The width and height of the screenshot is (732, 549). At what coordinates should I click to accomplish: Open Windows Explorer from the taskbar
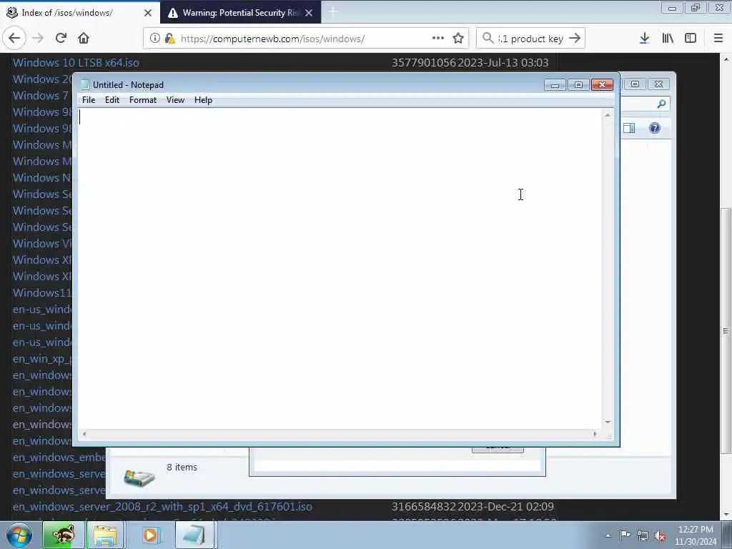click(x=105, y=535)
